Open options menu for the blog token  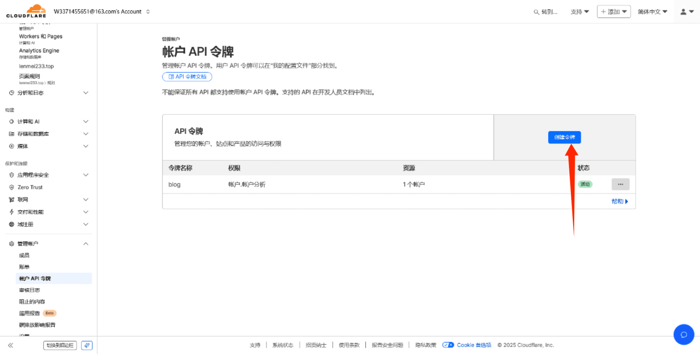tap(620, 184)
